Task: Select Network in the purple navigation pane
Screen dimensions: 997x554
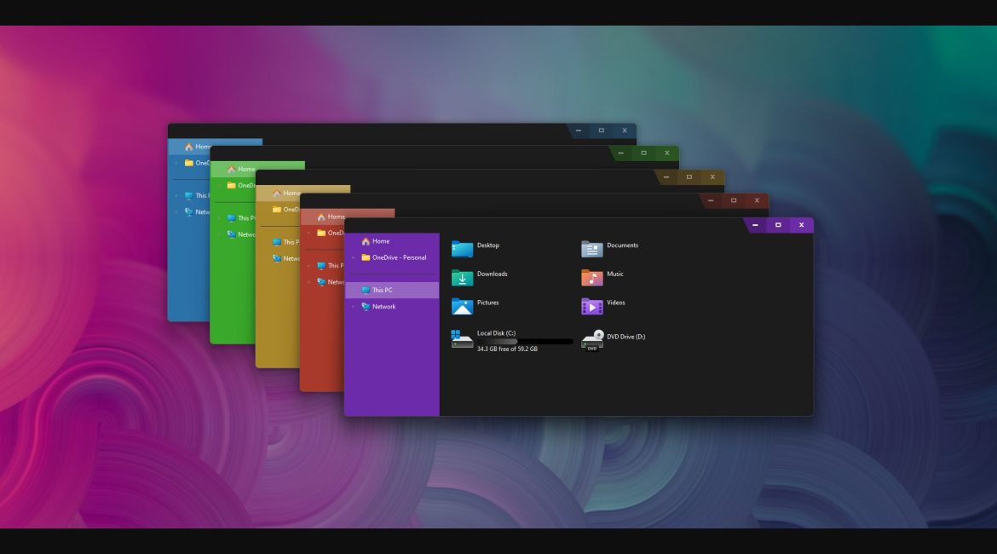Action: coord(383,307)
